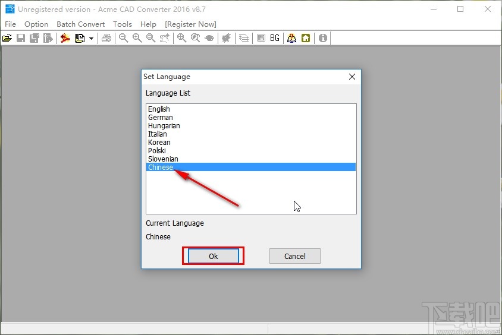This screenshot has width=502, height=335.
Task: Click the [Register Now] menu item
Action: [x=190, y=24]
